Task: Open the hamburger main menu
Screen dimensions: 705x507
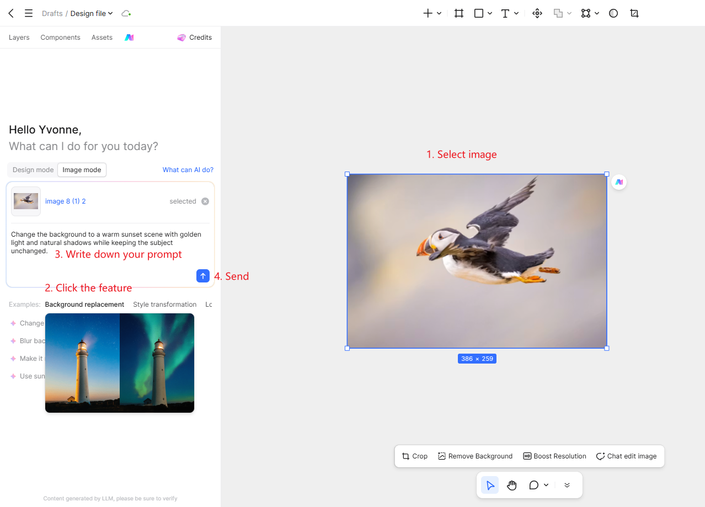Action: point(29,13)
